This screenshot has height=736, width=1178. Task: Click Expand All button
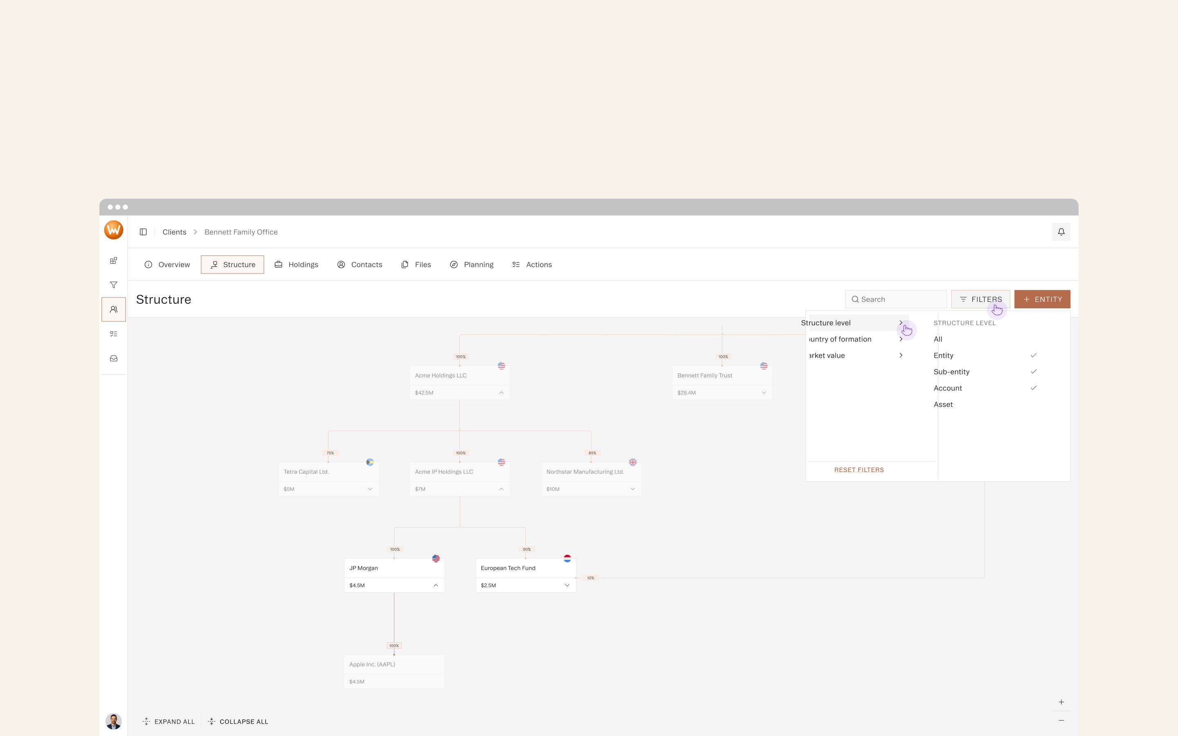169,721
